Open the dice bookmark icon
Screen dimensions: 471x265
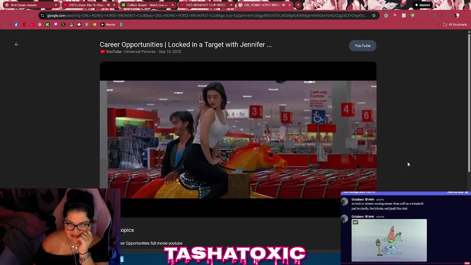point(79,25)
